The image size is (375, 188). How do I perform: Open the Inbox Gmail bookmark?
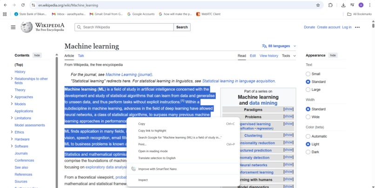pos(69,14)
